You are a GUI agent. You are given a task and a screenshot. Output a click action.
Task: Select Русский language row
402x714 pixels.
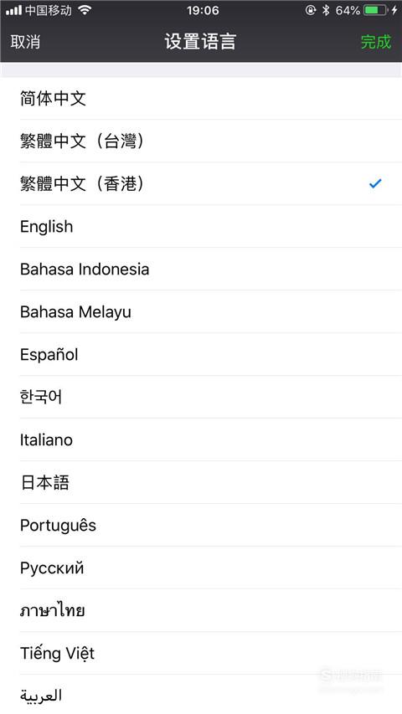point(201,568)
